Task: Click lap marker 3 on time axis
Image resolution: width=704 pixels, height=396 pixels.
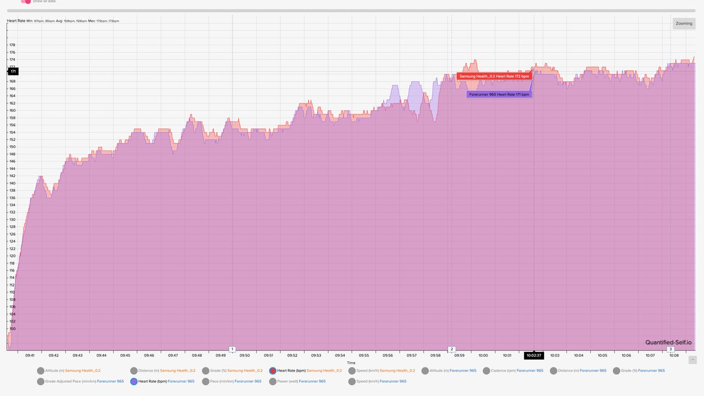Action: point(670,349)
